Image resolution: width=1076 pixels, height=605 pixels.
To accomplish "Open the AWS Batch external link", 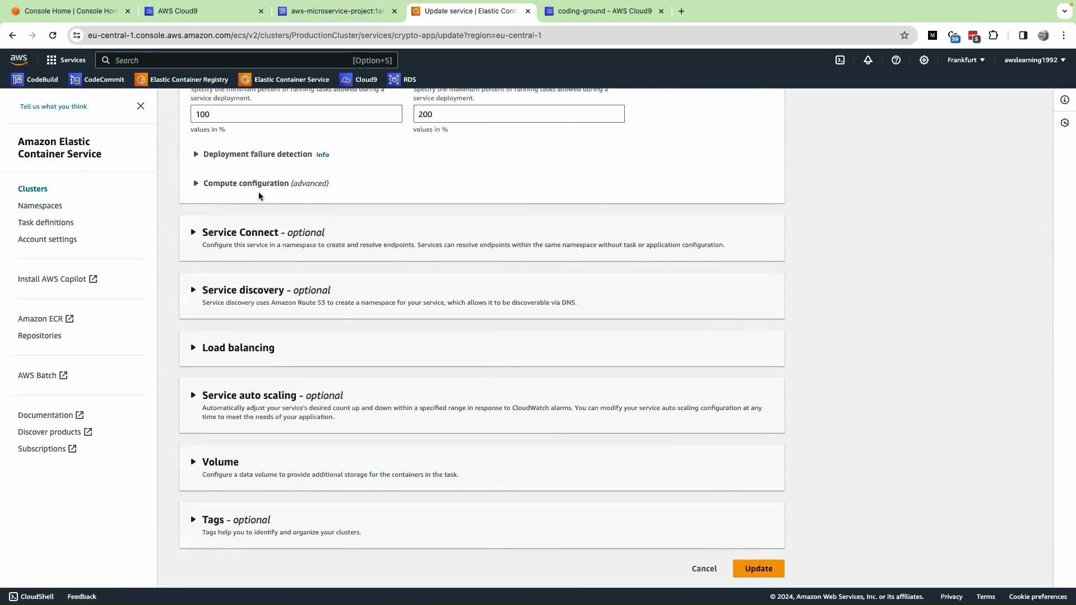I will [x=43, y=375].
